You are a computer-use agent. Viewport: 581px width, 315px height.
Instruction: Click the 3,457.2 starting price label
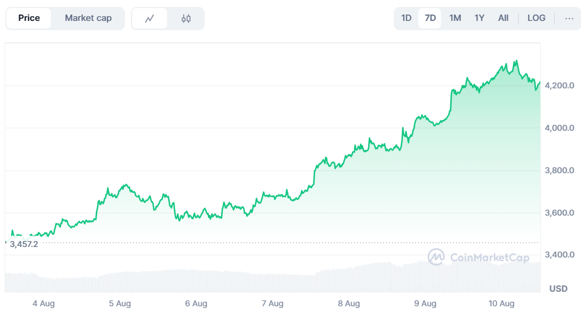pyautogui.click(x=24, y=244)
